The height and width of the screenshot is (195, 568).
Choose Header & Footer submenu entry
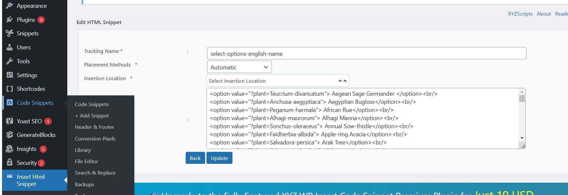tap(95, 127)
